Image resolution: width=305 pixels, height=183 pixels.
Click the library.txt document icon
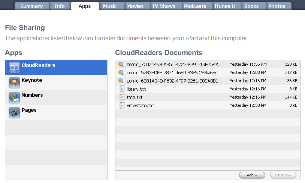[x=122, y=89]
